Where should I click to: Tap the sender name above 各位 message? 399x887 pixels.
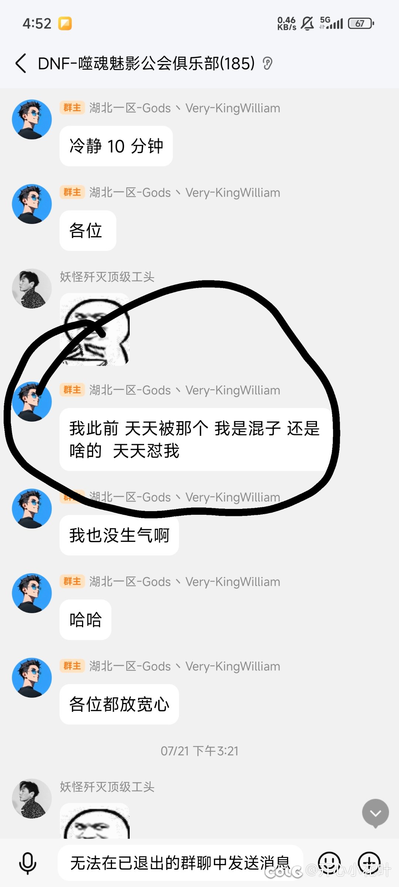click(x=185, y=193)
